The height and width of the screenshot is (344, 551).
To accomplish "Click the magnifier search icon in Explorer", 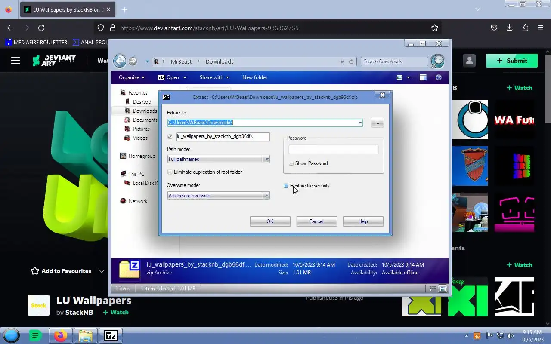I will point(437,61).
